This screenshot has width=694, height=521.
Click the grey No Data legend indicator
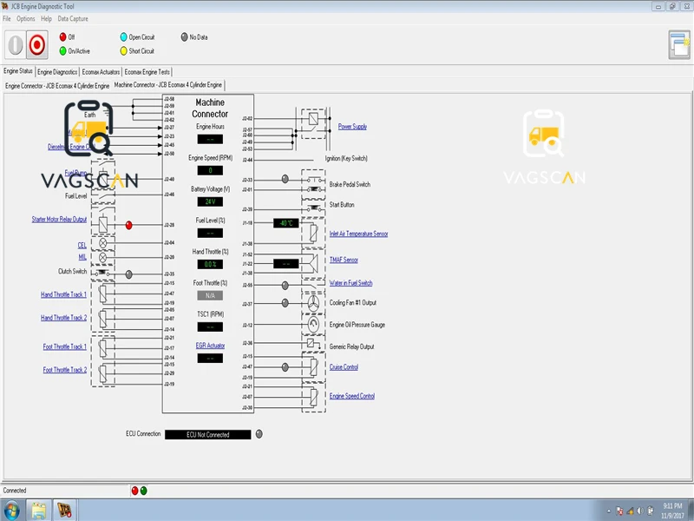coord(184,36)
